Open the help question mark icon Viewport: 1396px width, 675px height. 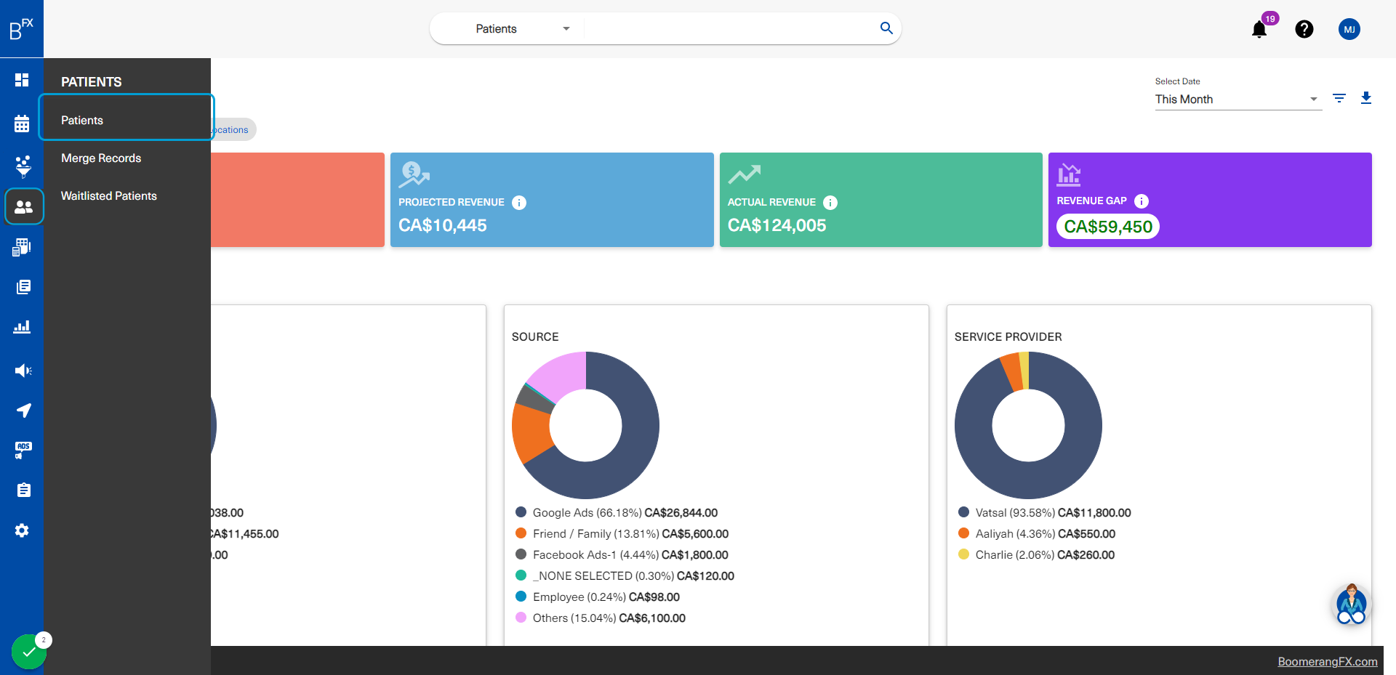point(1304,29)
